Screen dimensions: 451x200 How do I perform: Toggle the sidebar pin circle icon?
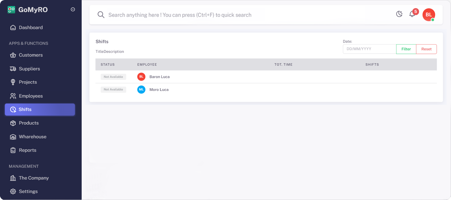73,9
